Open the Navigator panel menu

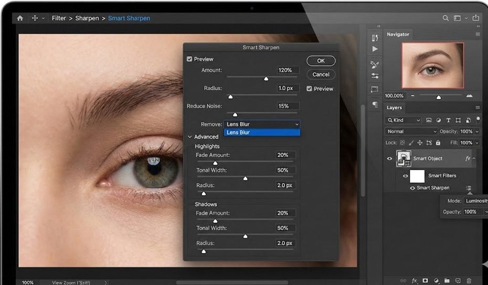(478, 34)
